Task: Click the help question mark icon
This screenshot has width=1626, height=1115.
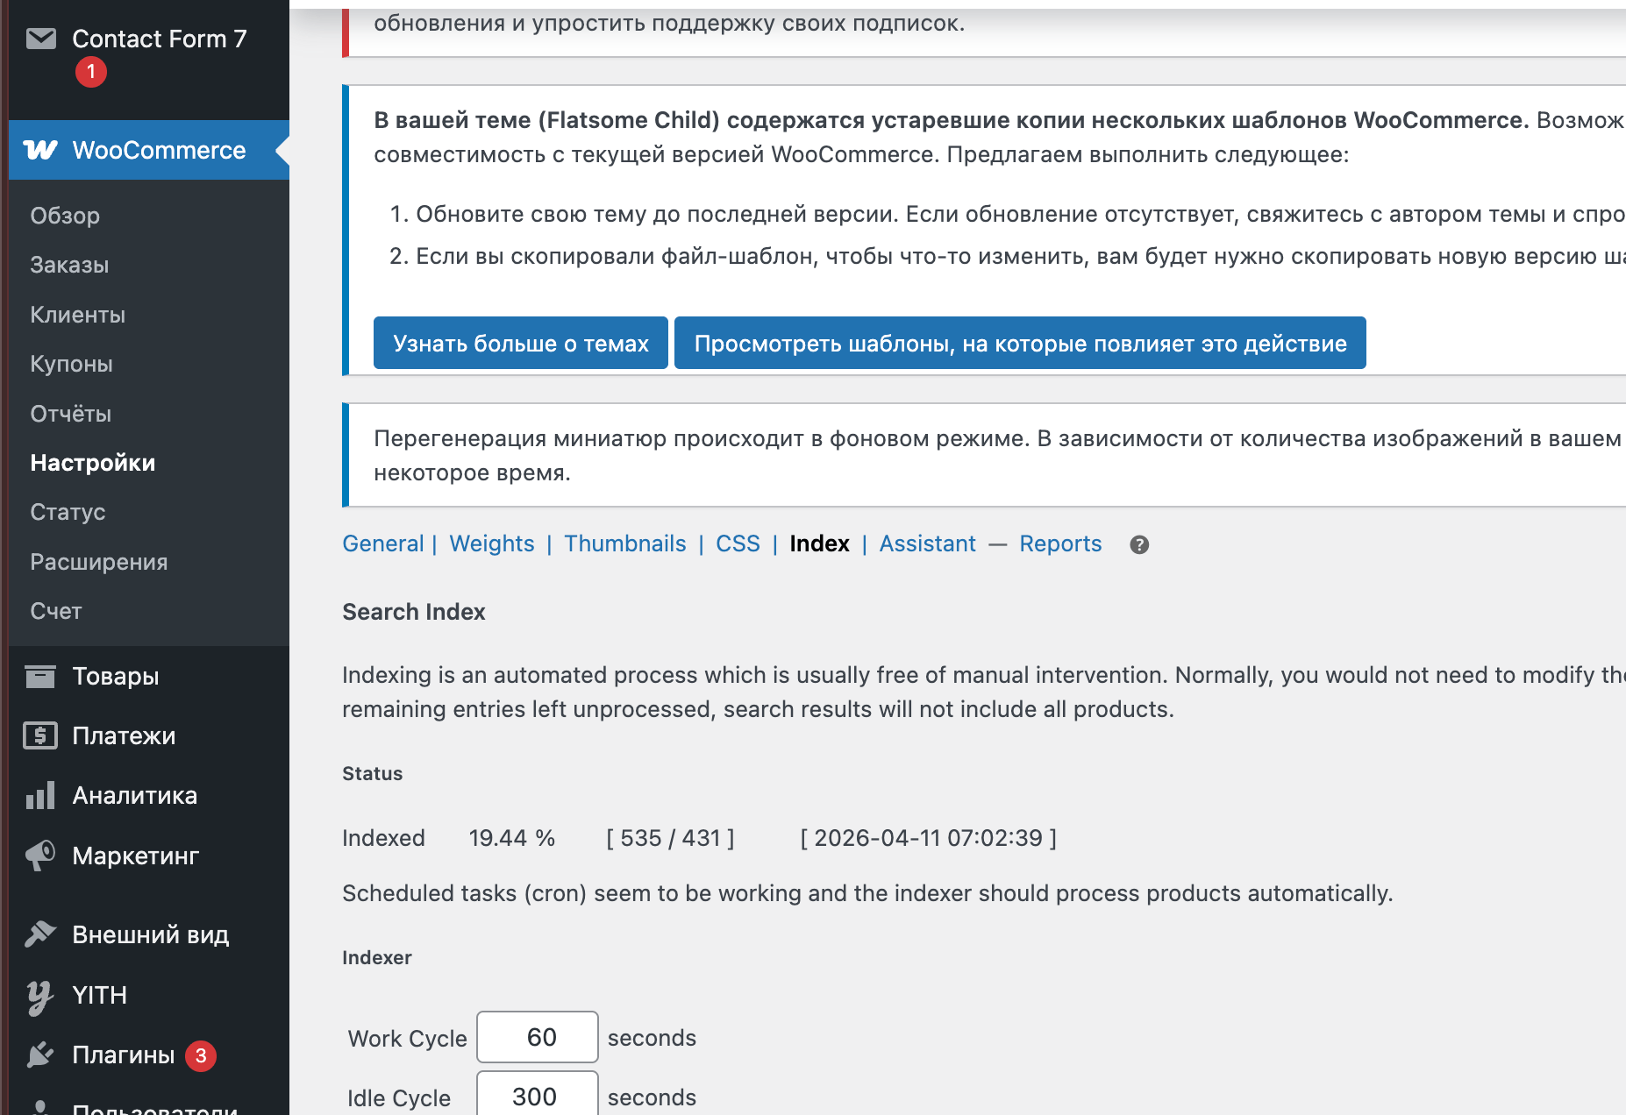Action: [1139, 544]
